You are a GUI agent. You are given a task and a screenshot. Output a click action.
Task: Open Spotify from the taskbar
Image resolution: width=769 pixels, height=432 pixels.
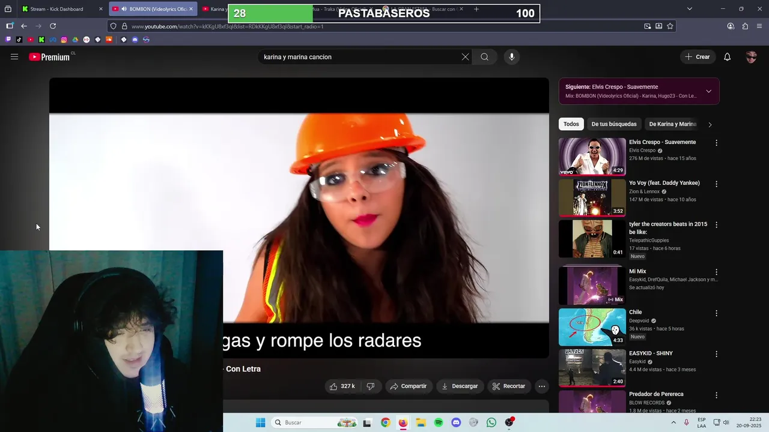[x=439, y=422]
